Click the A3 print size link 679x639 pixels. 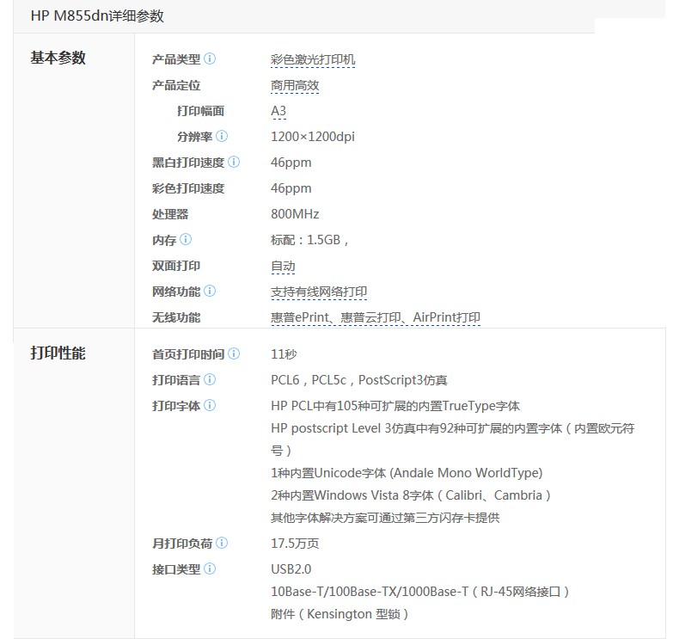point(278,111)
